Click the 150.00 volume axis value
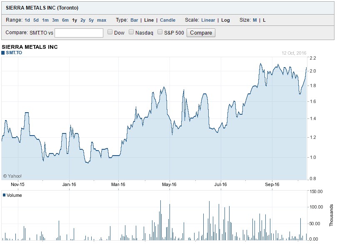Screen dimensions: 337x244 point(316,191)
